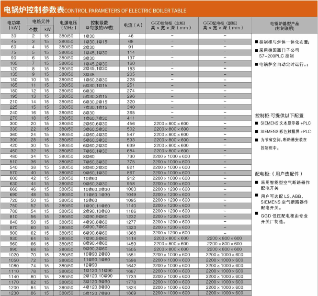
Task: Click the 电热元件 个数 sub-header
Action: (33, 29)
